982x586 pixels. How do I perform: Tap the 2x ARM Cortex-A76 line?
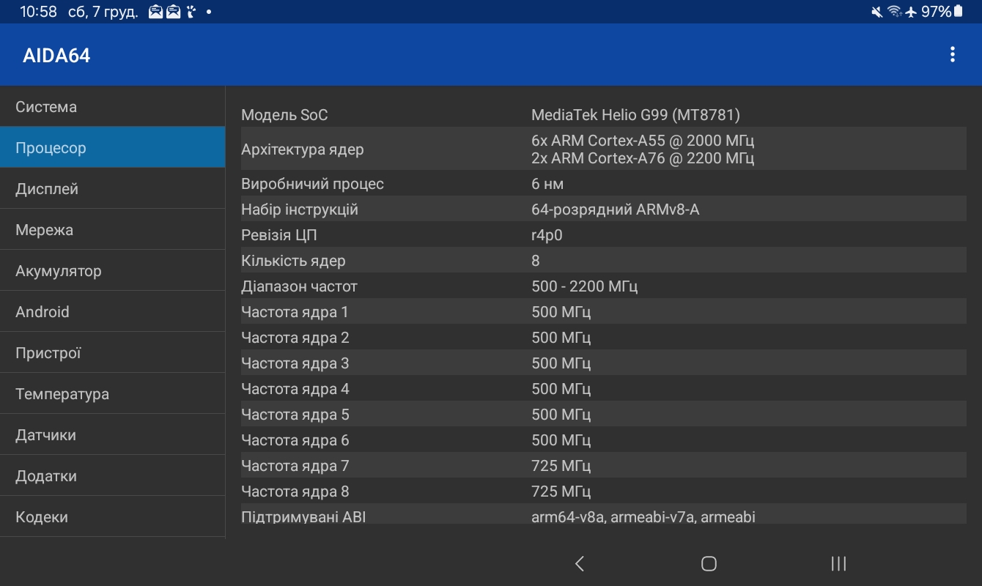pos(643,158)
